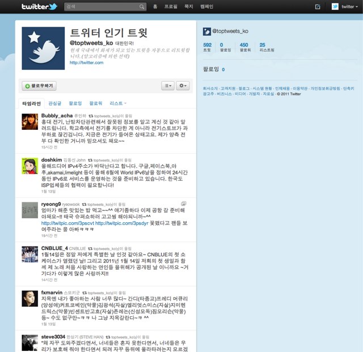Click ryeong9's avatar
This screenshot has width=363, height=352.
[x=30, y=210]
